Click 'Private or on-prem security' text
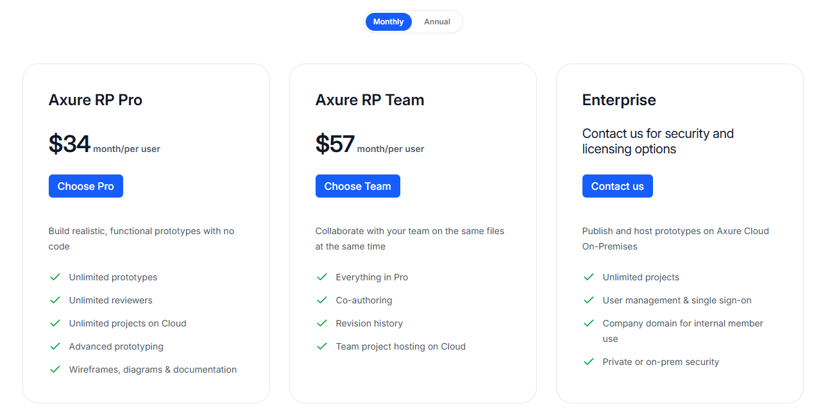This screenshot has height=415, width=823. (x=661, y=362)
